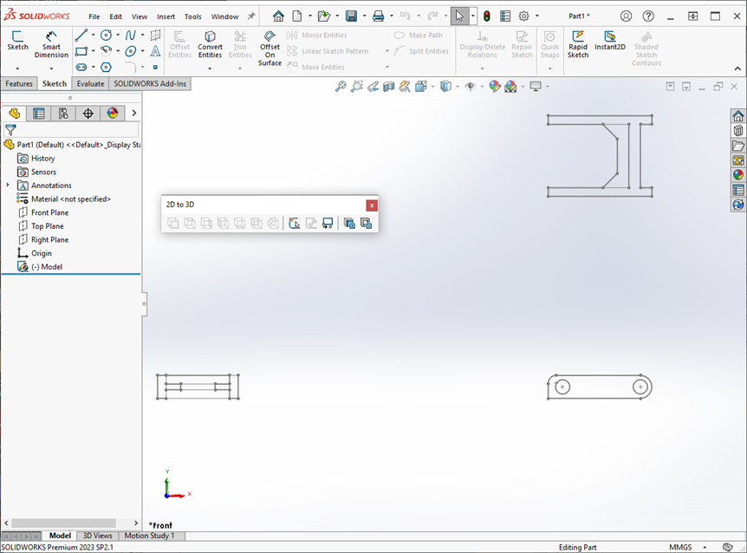Select the Section View tool
The width and height of the screenshot is (747, 553).
click(390, 86)
